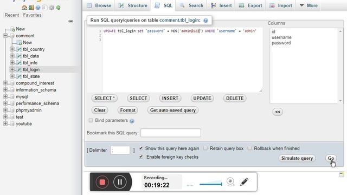The width and height of the screenshot is (347, 195).
Task: Open the Search tab
Action: coord(191,5)
